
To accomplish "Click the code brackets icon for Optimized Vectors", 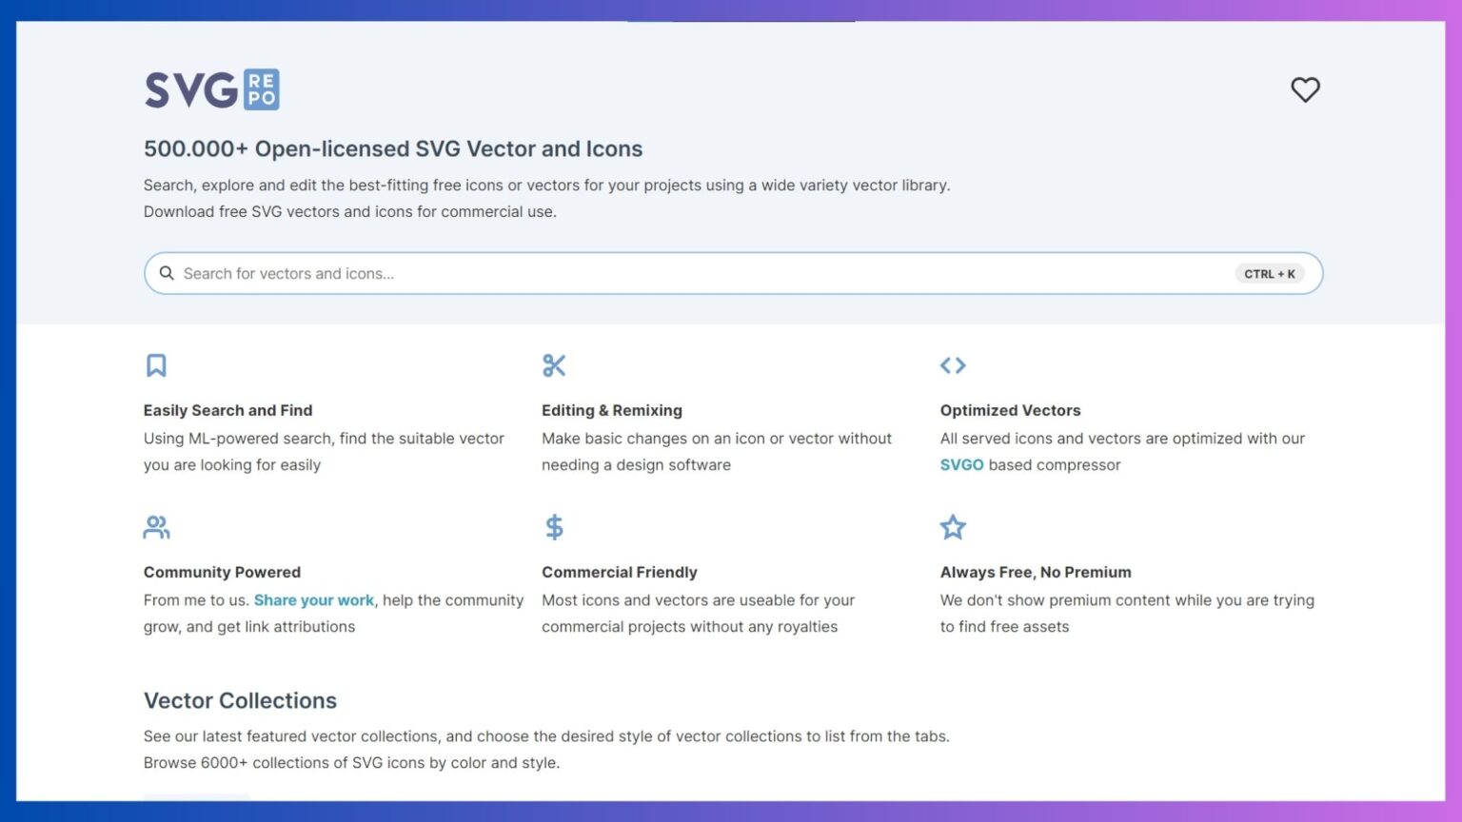I will point(953,365).
